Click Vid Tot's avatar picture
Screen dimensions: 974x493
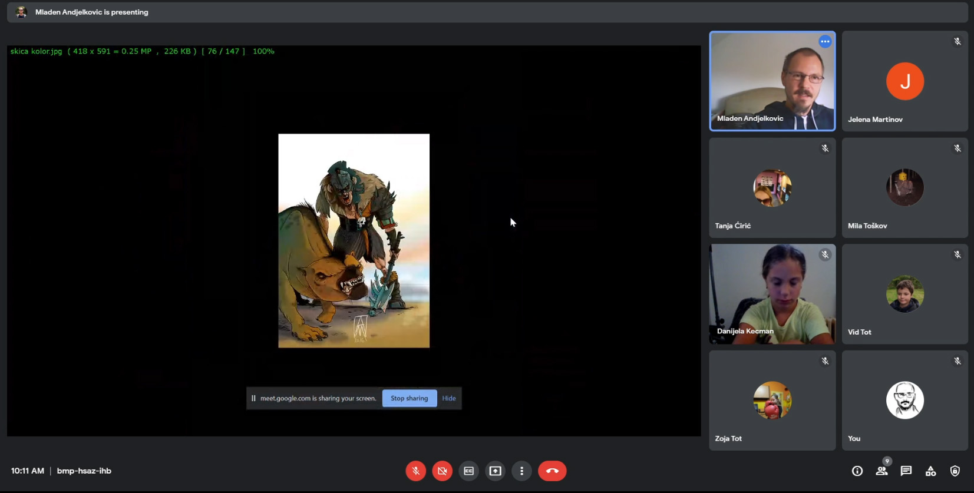[905, 294]
